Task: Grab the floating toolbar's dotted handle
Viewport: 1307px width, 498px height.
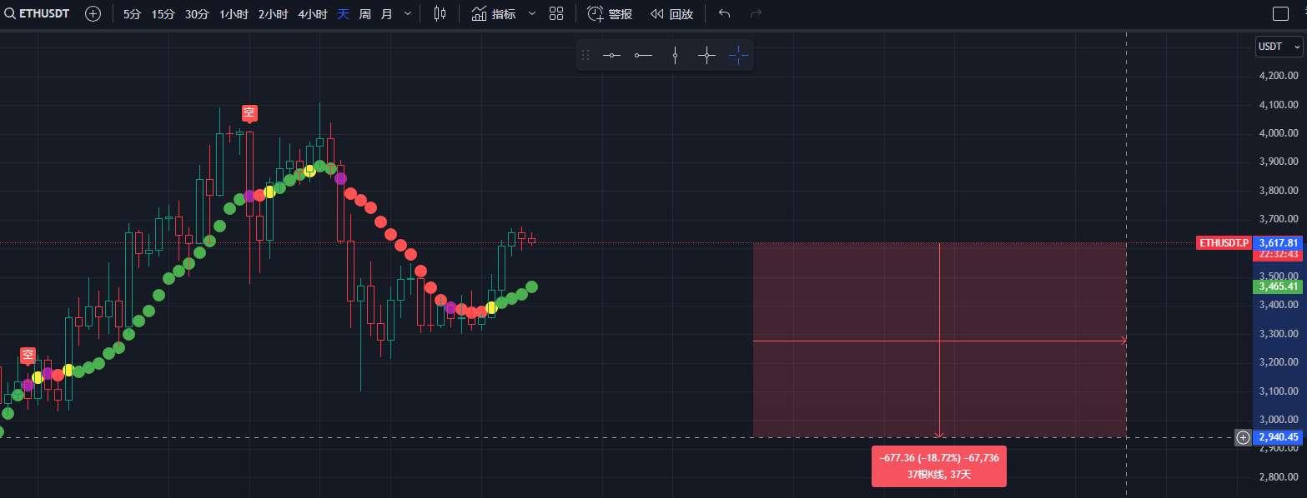Action: coord(586,55)
